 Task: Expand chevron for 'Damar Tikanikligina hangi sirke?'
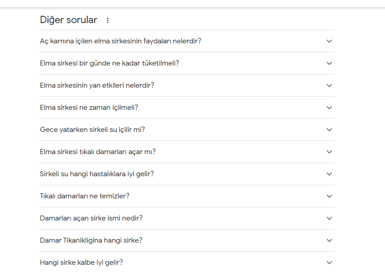click(329, 240)
